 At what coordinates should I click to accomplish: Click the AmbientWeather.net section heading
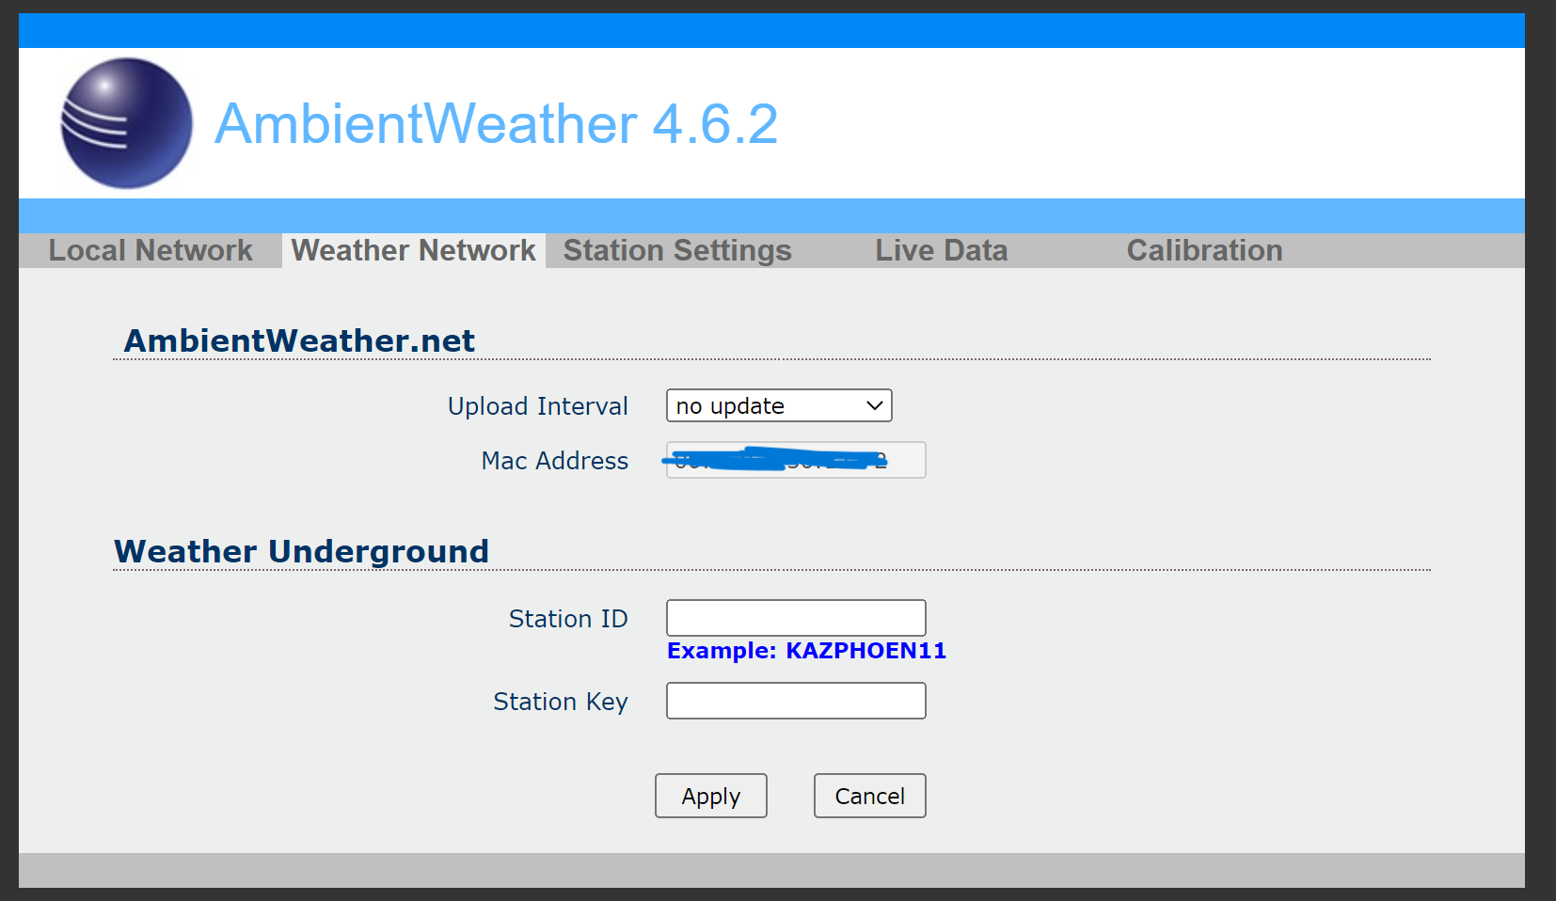(x=299, y=340)
